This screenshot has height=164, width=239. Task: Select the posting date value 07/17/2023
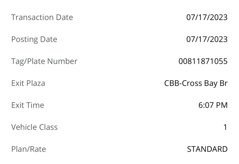(x=207, y=39)
